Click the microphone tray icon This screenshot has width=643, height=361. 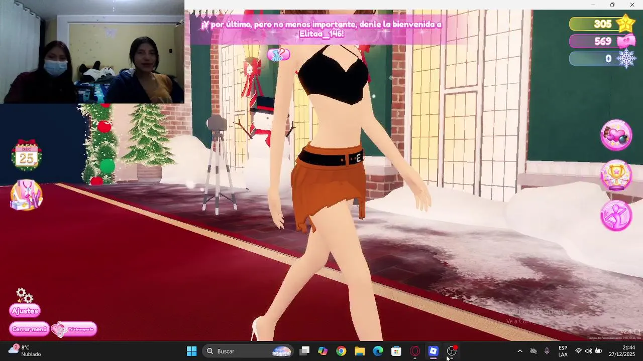click(547, 351)
